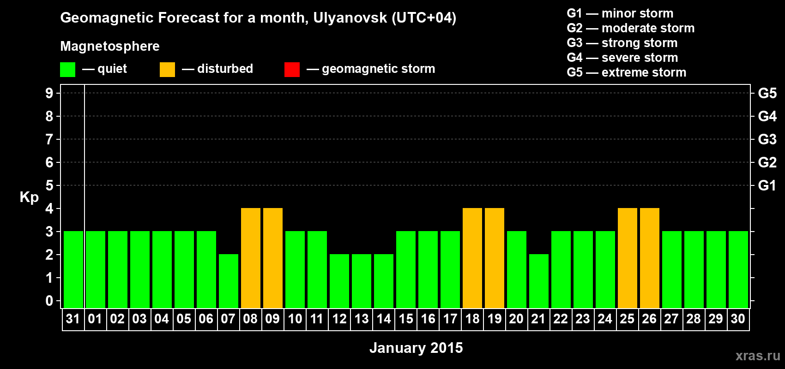Viewport: 785px width, 369px height.
Task: Click date label 10 on the axis
Action: [x=295, y=319]
